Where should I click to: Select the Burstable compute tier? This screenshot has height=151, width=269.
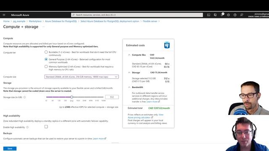(46, 52)
